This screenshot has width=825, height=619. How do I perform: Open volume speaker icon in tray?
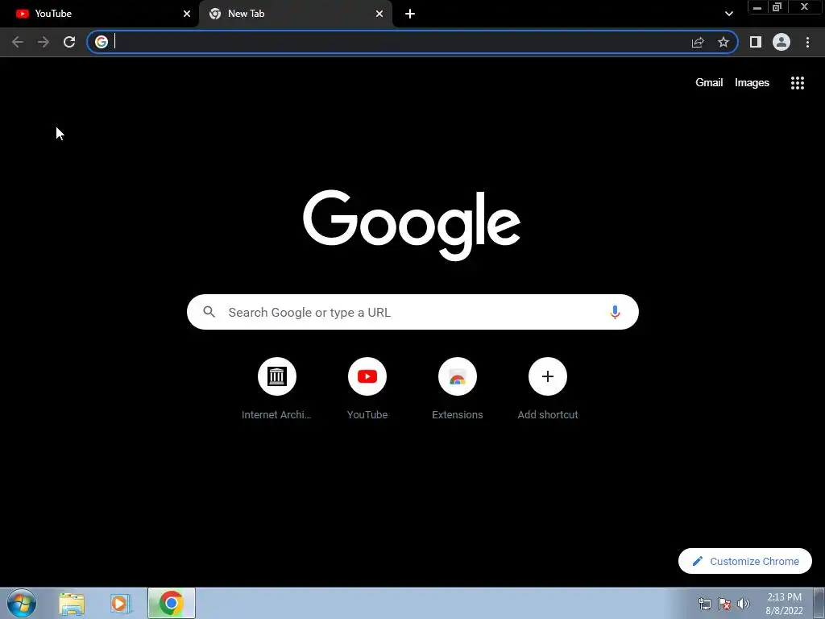[x=744, y=604]
